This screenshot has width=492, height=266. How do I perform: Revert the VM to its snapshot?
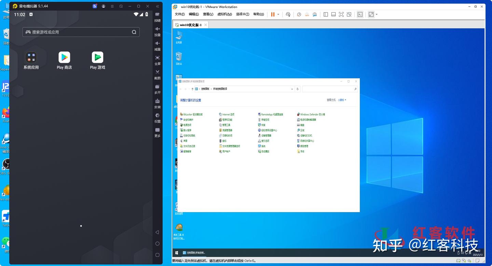pyautogui.click(x=307, y=14)
